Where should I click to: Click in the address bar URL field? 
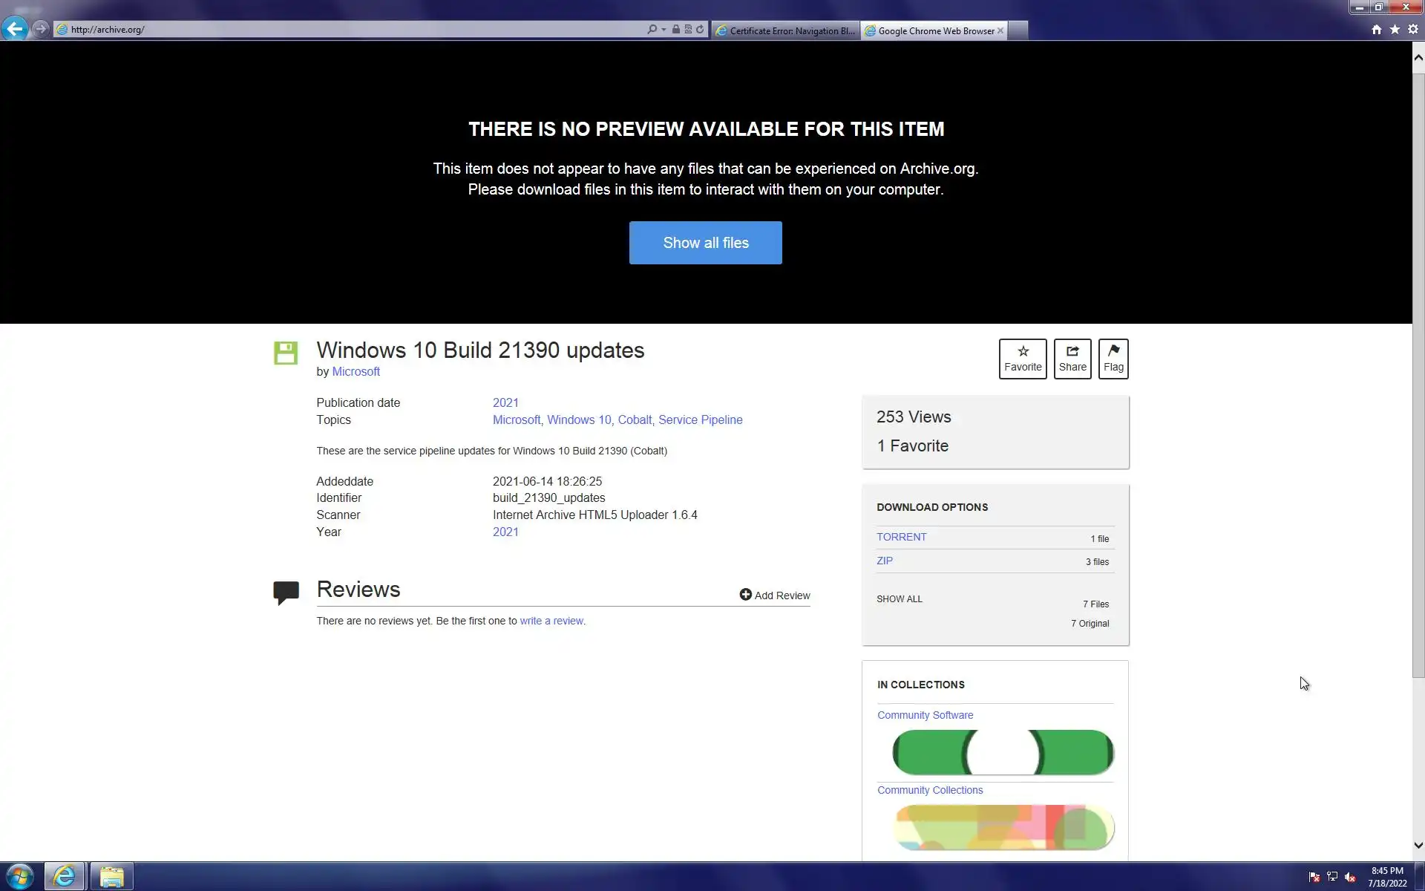(356, 30)
